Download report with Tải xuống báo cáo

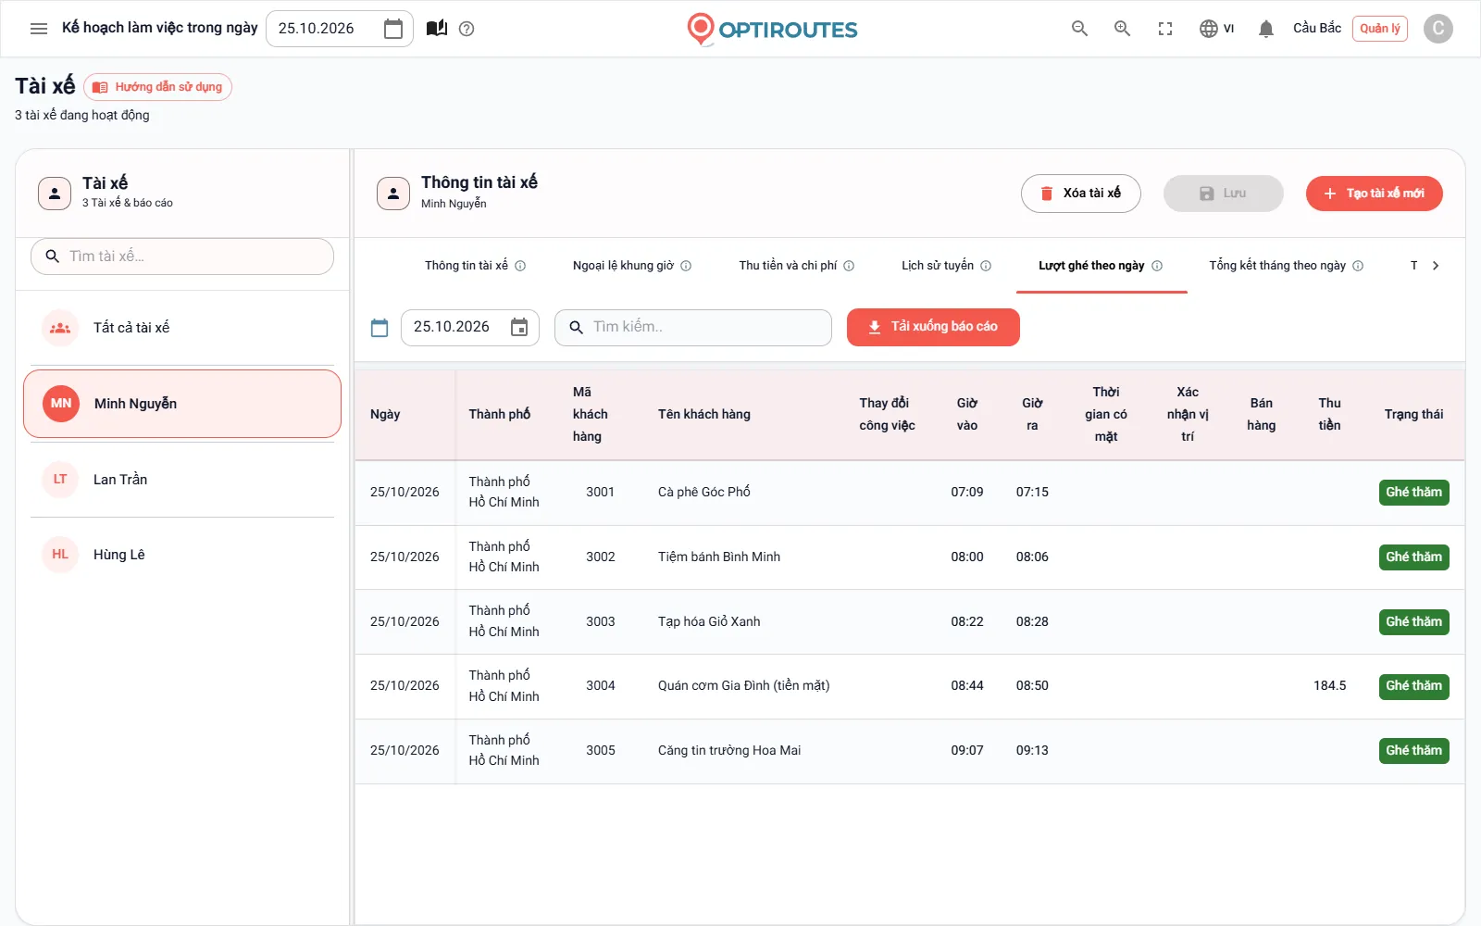(933, 327)
